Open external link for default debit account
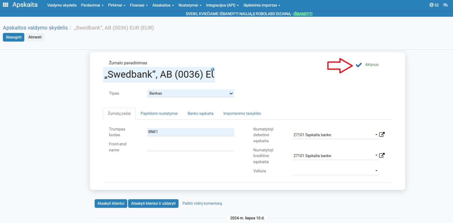Image resolution: width=453 pixels, height=223 pixels. click(x=382, y=134)
